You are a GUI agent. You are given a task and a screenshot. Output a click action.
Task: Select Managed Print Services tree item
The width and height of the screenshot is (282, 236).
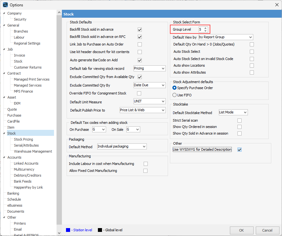(x=32, y=79)
